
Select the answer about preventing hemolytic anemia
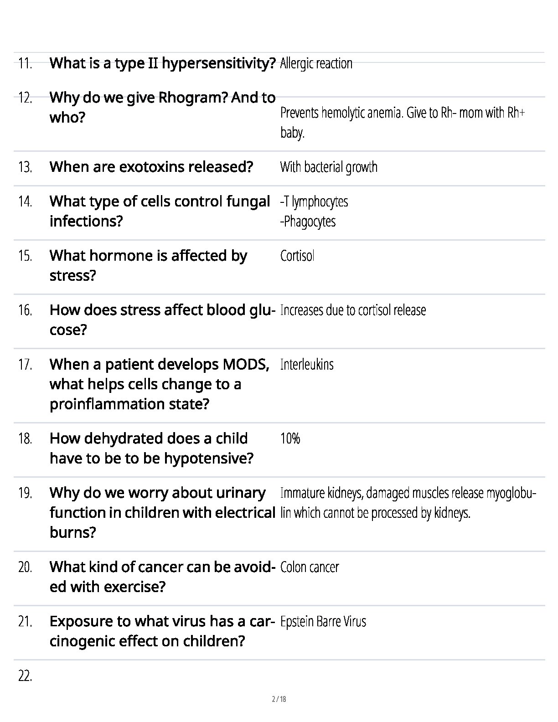[403, 123]
